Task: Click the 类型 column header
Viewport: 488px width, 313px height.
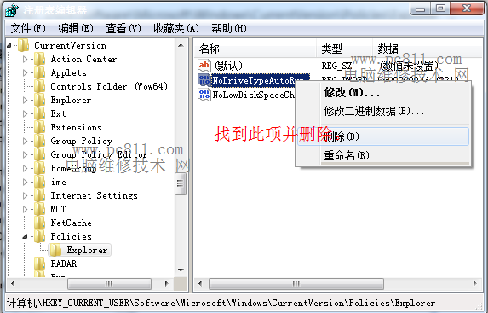Action: point(345,49)
